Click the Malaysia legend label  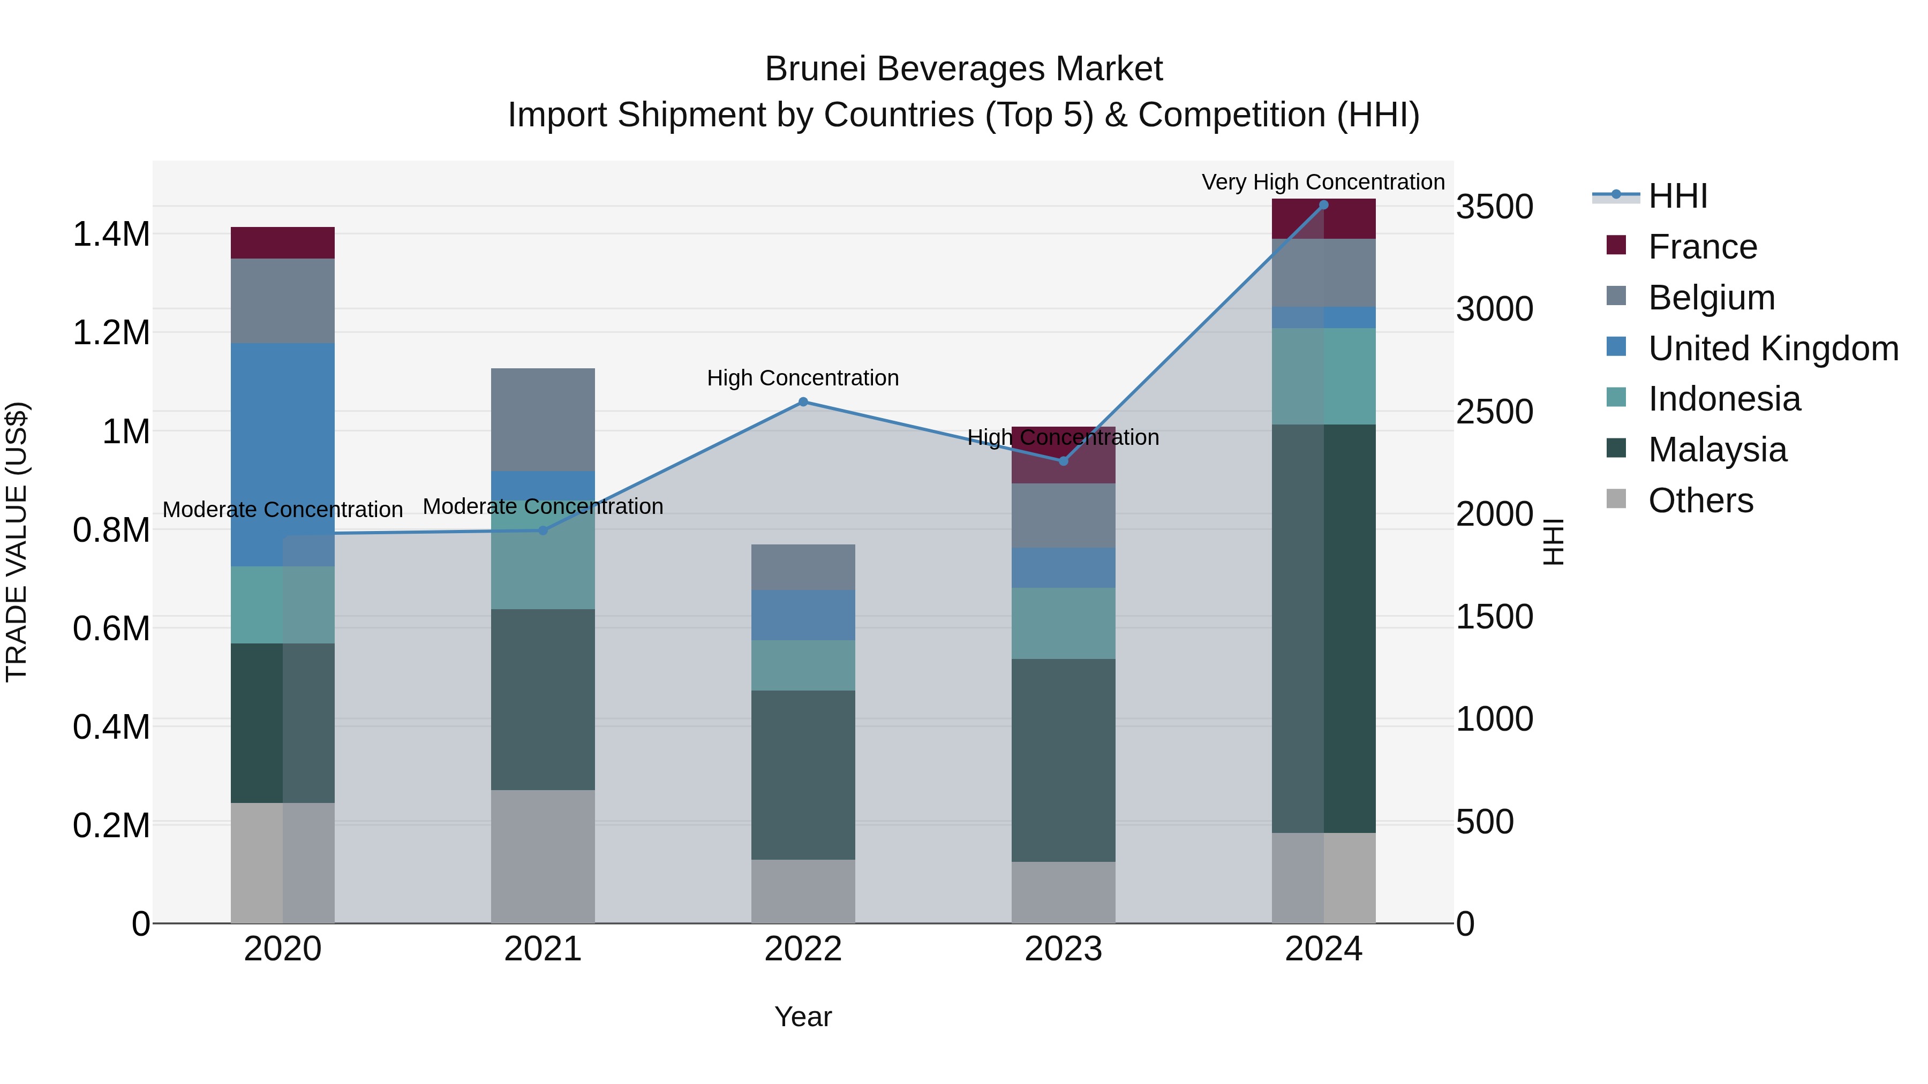click(x=1718, y=450)
